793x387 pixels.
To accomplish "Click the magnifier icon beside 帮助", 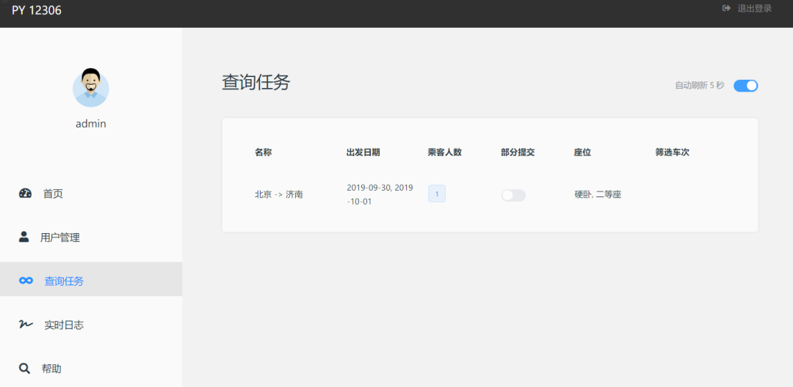I will pyautogui.click(x=25, y=368).
